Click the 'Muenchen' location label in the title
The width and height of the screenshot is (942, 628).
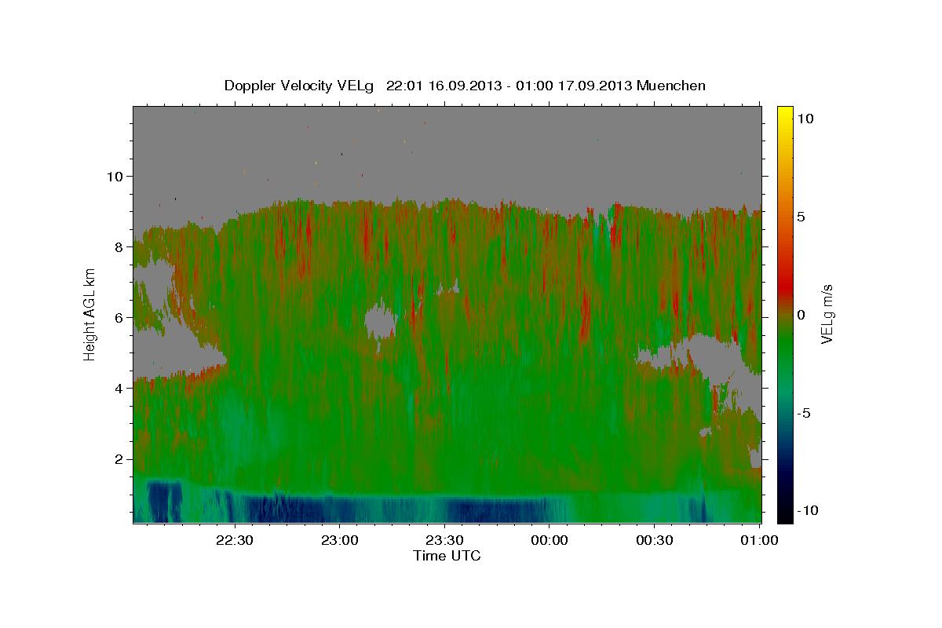pyautogui.click(x=671, y=86)
